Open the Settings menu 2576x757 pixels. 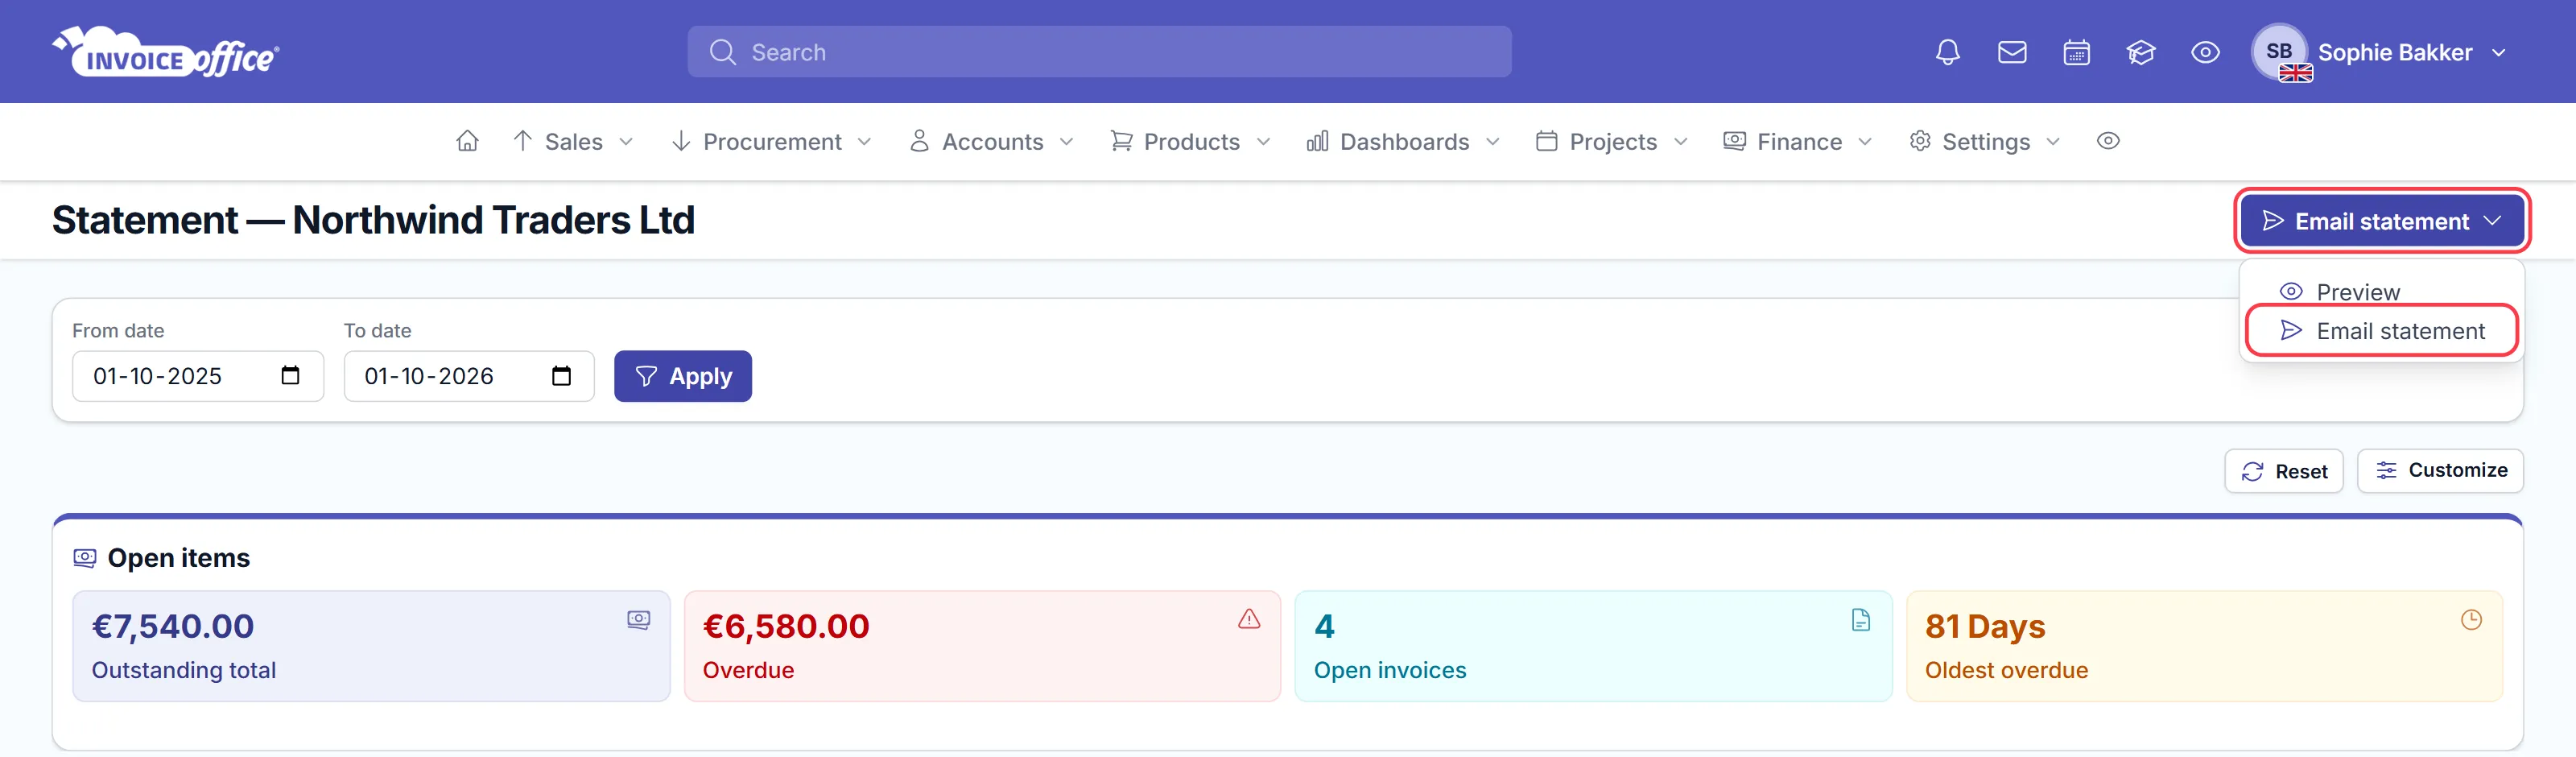click(1985, 142)
